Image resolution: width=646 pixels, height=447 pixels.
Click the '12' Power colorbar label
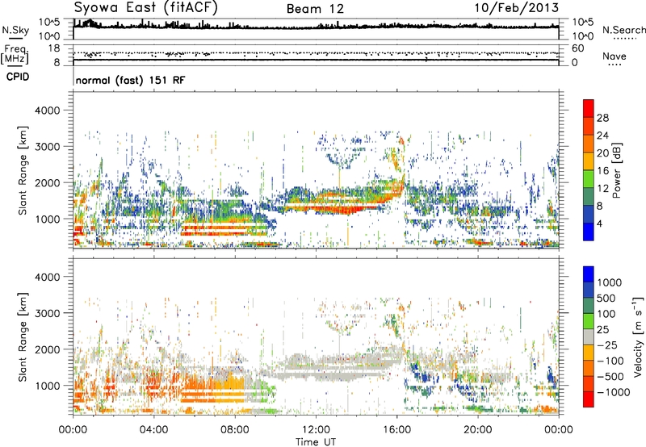[602, 189]
